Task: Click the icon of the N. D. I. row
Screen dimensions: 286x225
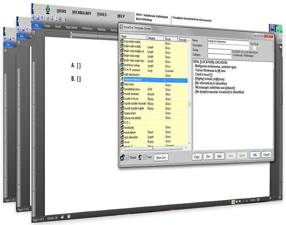Action: 122,123
